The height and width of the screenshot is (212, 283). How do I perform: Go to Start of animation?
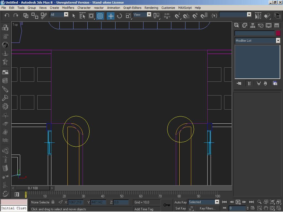click(224, 202)
